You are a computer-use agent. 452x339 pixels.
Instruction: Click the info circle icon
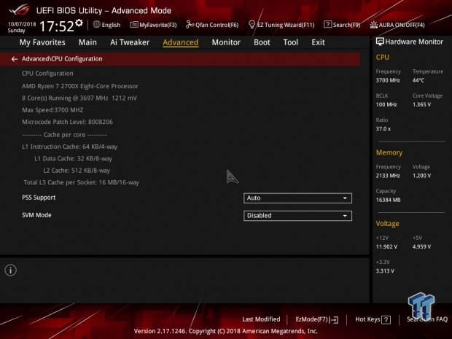click(11, 270)
